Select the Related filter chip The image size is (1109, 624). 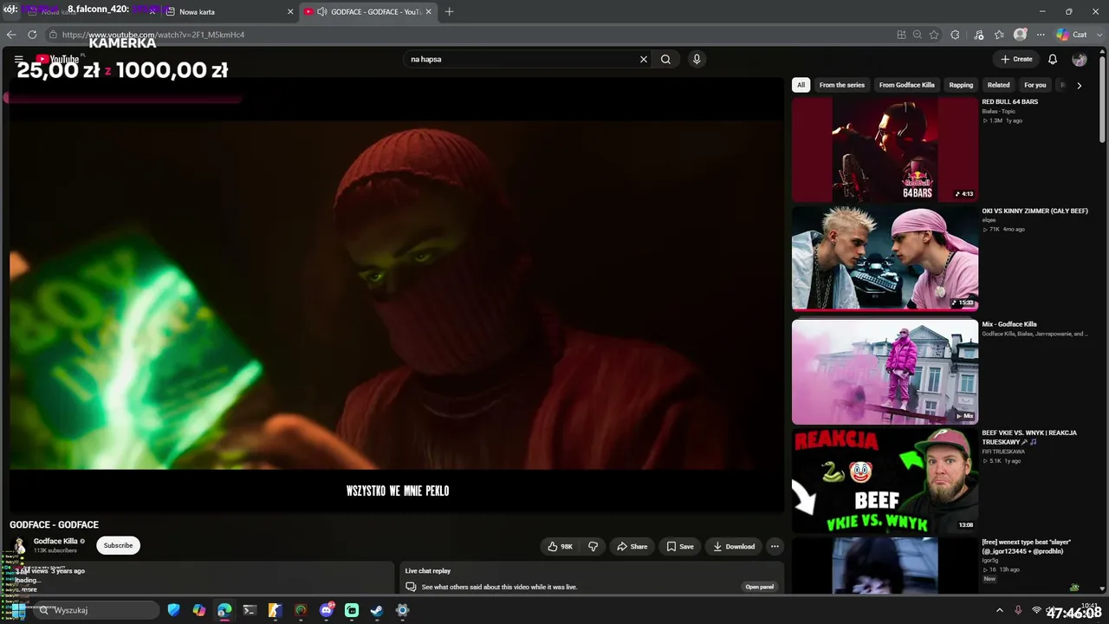998,85
